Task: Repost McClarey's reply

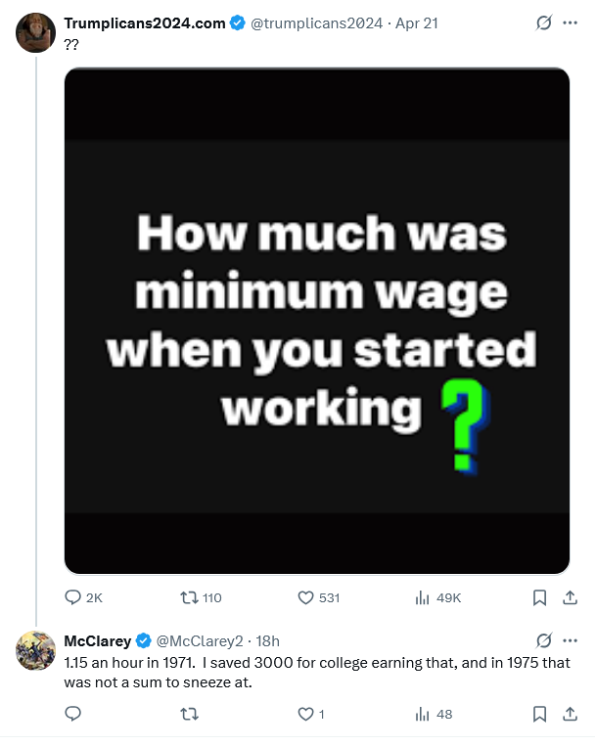Action: 190,715
